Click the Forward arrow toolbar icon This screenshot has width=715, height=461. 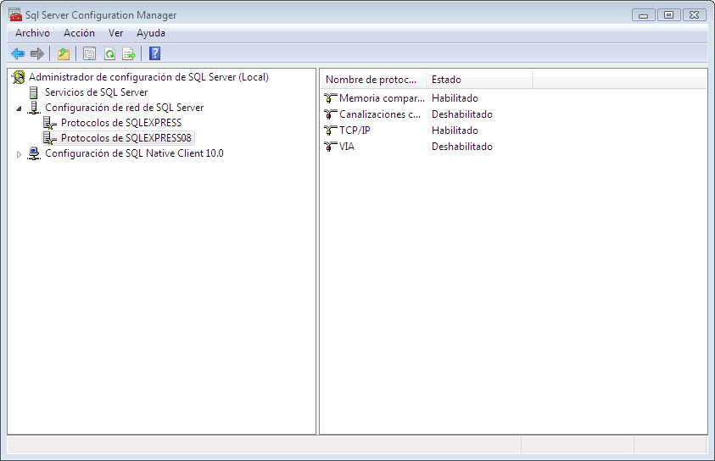37,53
